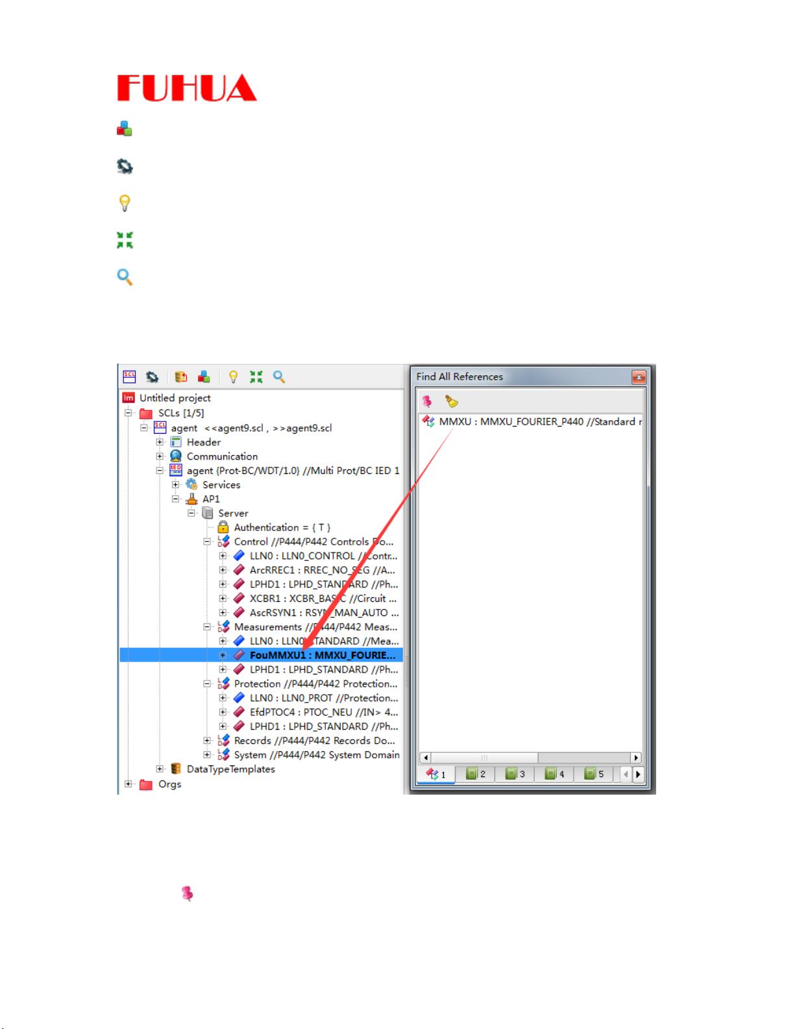Close the Find All References panel

click(x=639, y=377)
